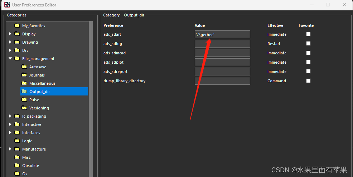Screen dimensions: 353x177
Task: Select the Misc category
Action: point(26,157)
